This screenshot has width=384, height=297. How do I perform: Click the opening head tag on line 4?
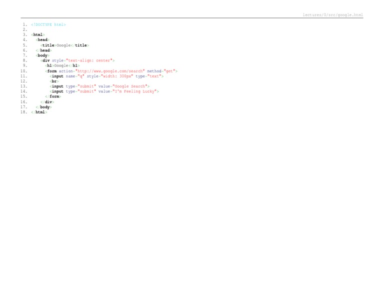coord(42,40)
